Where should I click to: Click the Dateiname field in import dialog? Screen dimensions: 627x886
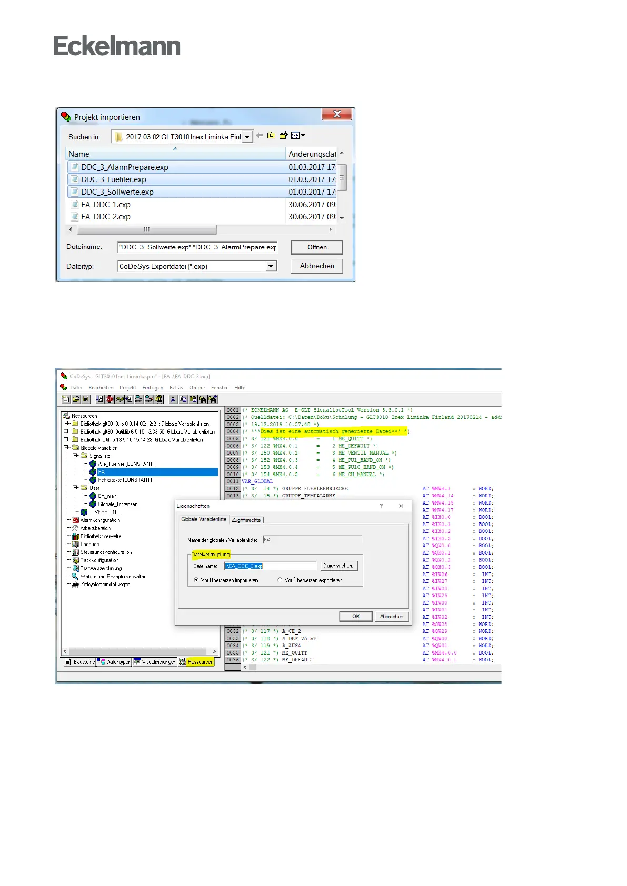pyautogui.click(x=197, y=247)
